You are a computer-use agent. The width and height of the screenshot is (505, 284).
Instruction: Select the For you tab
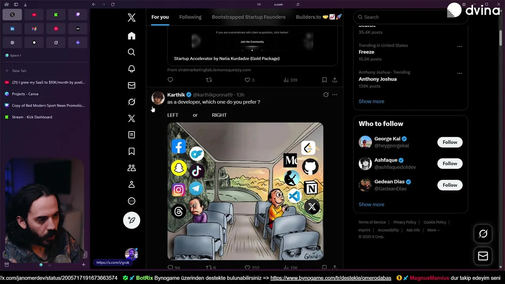pyautogui.click(x=160, y=17)
